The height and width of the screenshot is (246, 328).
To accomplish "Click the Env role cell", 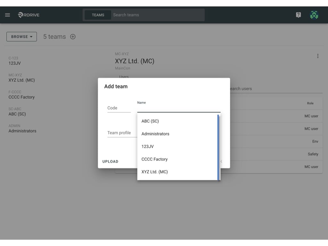I will coord(315,141).
